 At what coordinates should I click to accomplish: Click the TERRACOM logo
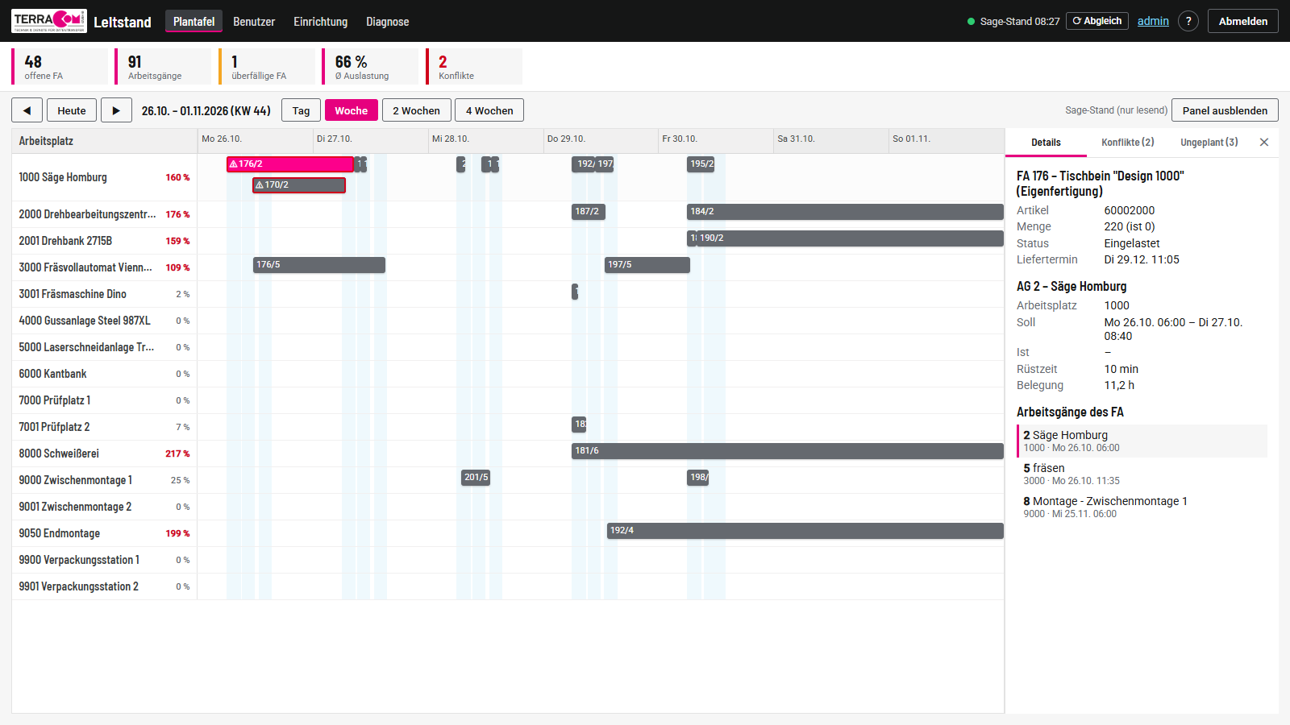(x=48, y=21)
